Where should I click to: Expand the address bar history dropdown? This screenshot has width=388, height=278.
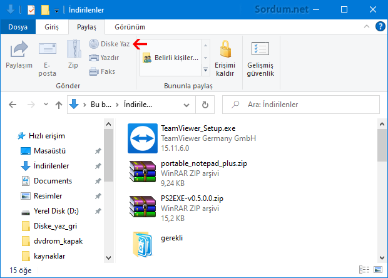pos(186,105)
